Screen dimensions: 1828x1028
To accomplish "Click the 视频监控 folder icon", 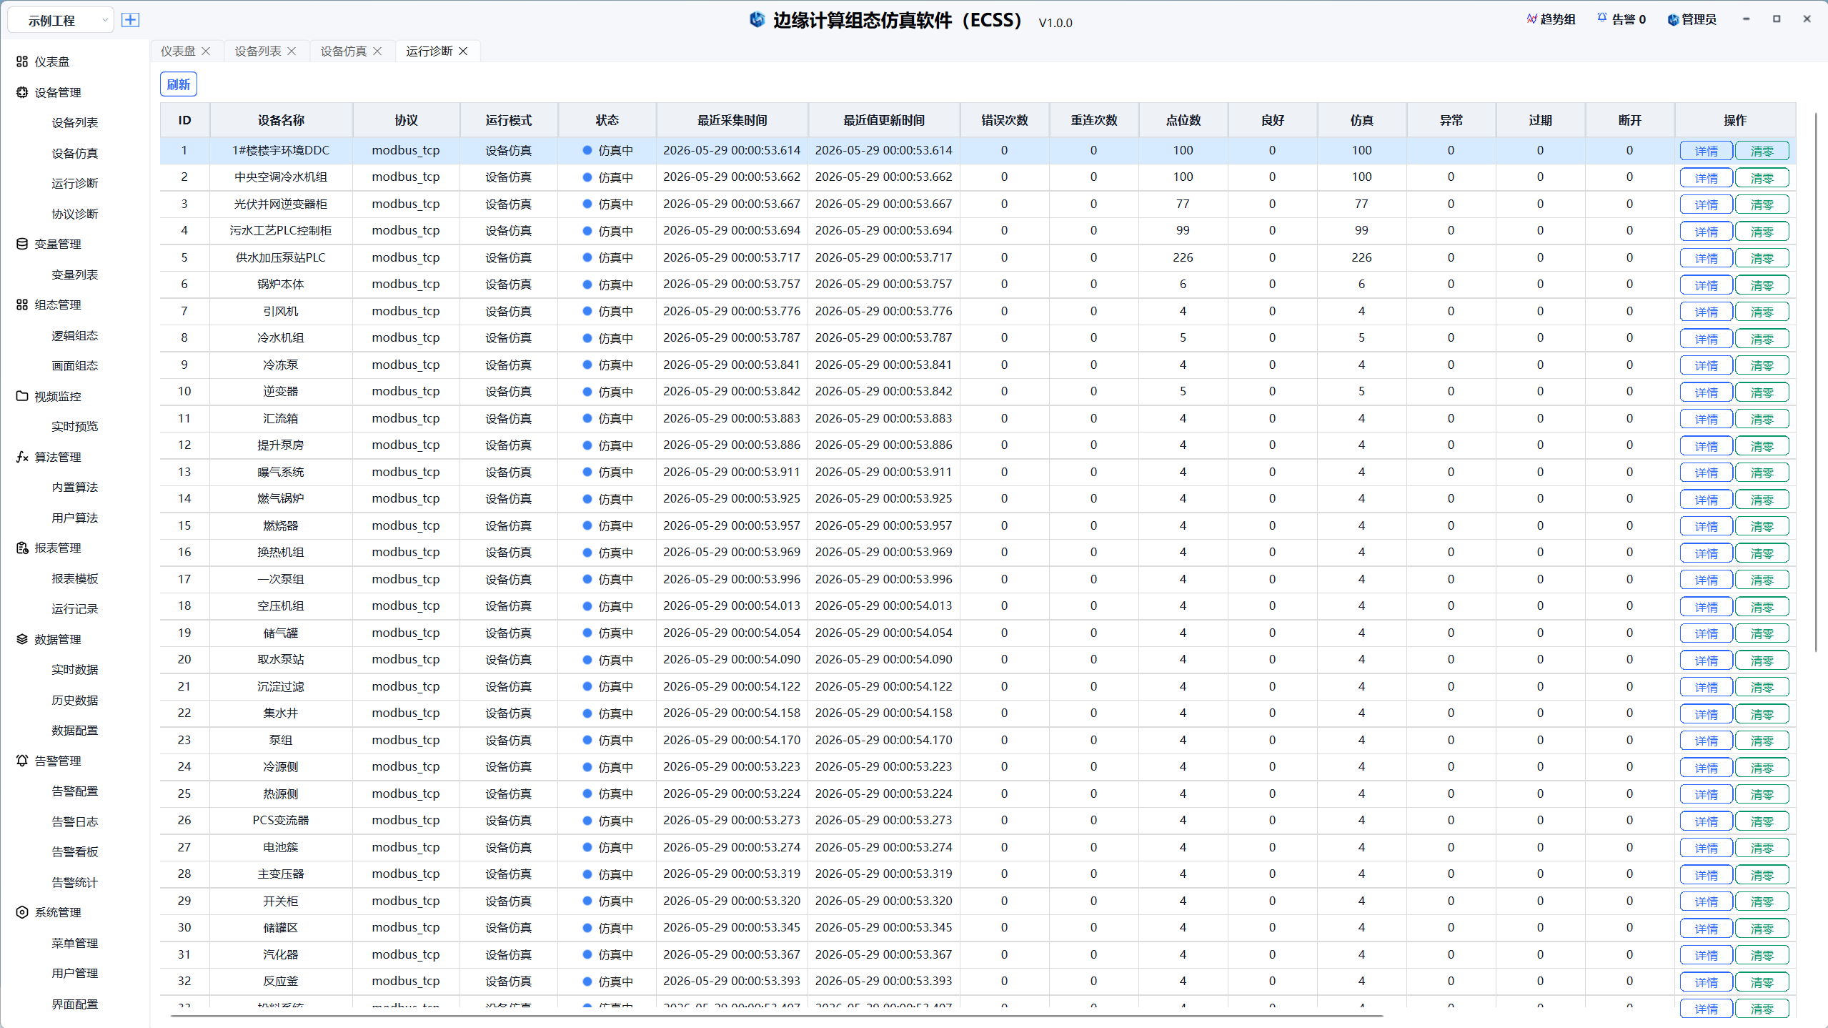I will pyautogui.click(x=22, y=396).
